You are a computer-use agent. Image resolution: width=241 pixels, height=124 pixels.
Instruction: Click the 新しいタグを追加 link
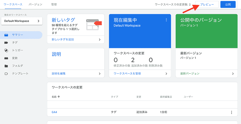point(63,40)
